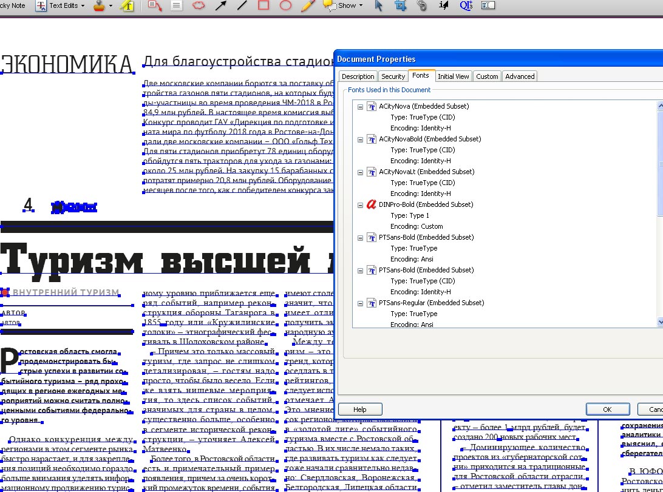Collapse the ACityNovaLt font entry

(360, 172)
